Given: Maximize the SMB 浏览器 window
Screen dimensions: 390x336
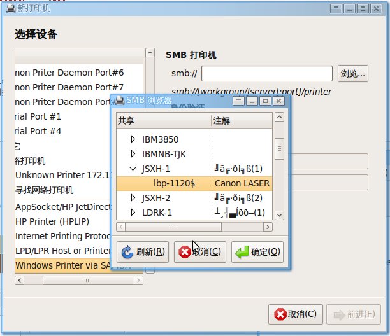Looking at the screenshot, I should pyautogui.click(x=265, y=101).
